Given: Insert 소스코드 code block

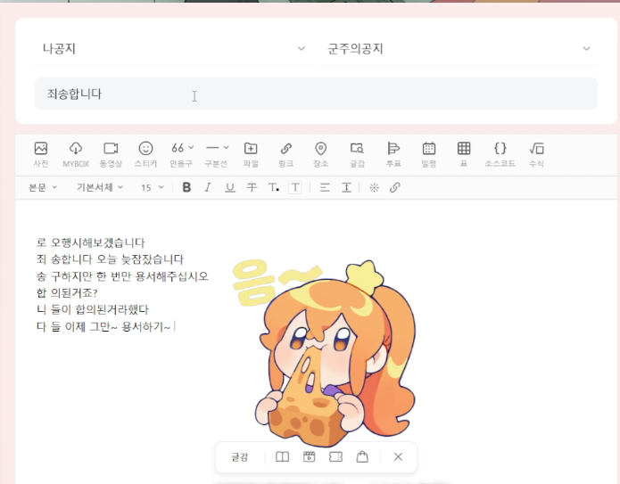Looking at the screenshot, I should click(x=500, y=153).
